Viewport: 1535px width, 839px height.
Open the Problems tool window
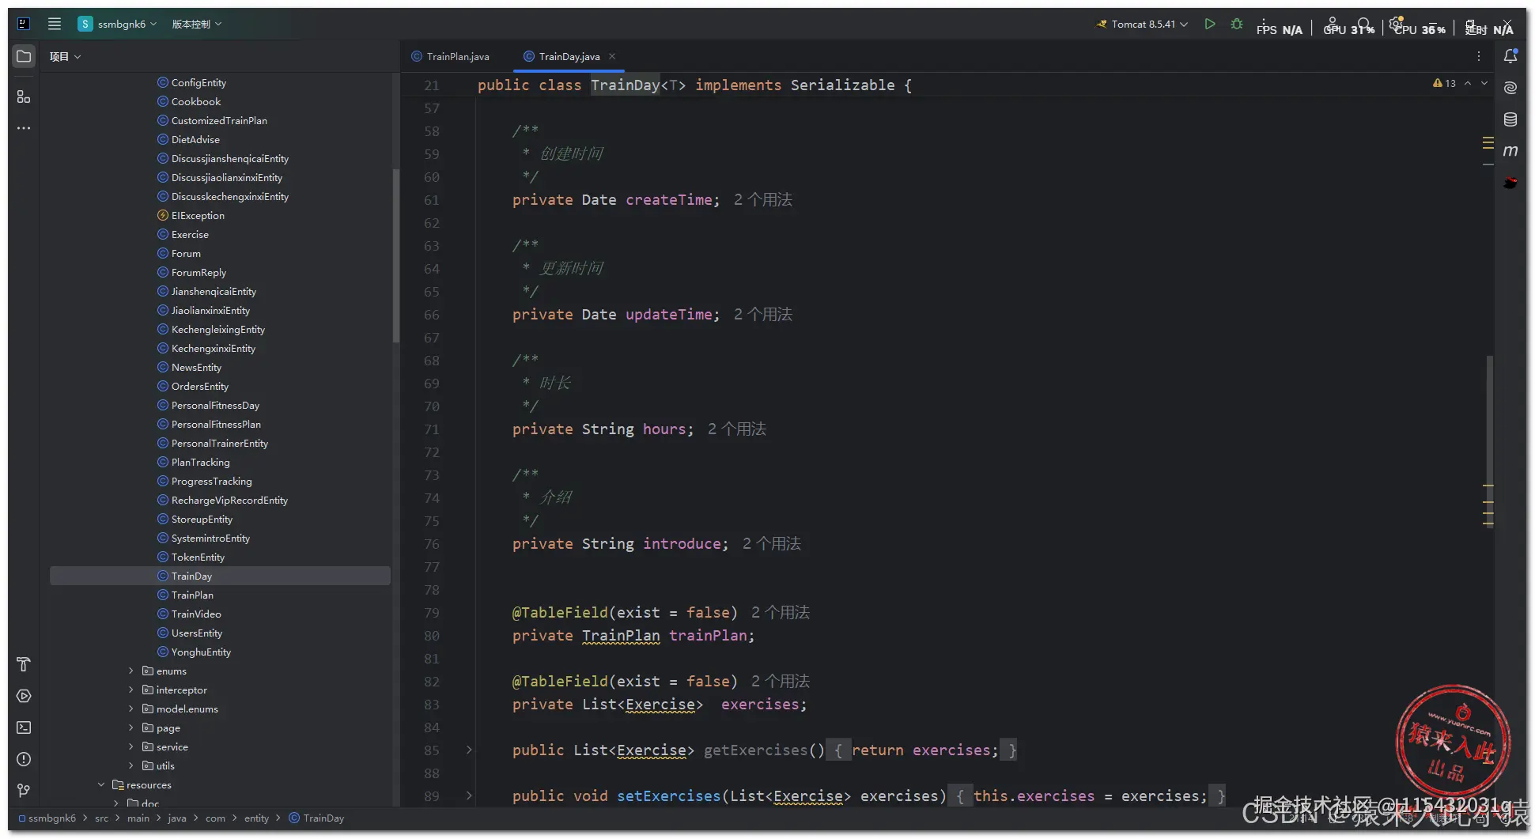point(24,759)
